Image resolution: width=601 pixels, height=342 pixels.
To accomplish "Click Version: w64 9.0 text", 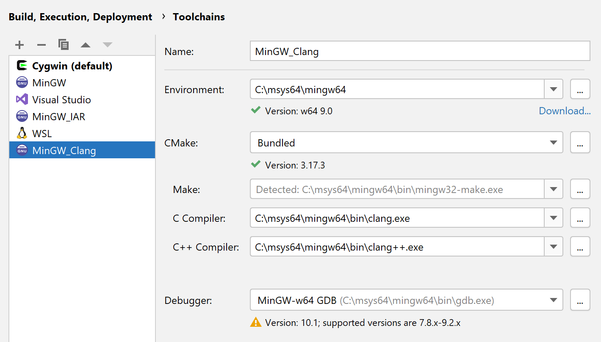I will tap(299, 111).
